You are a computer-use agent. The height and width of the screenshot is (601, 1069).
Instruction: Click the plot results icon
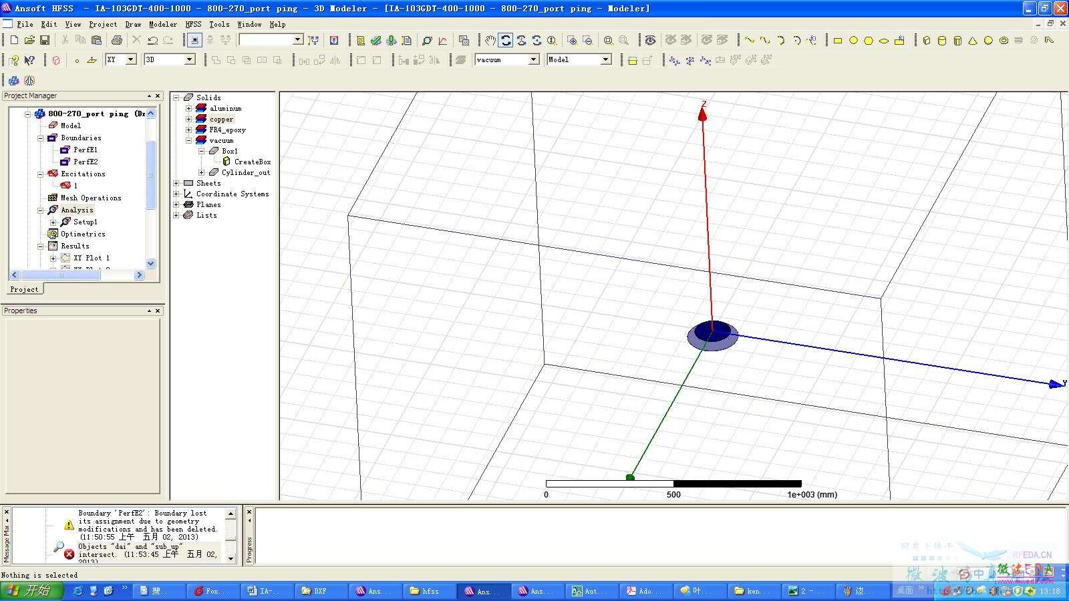click(443, 40)
